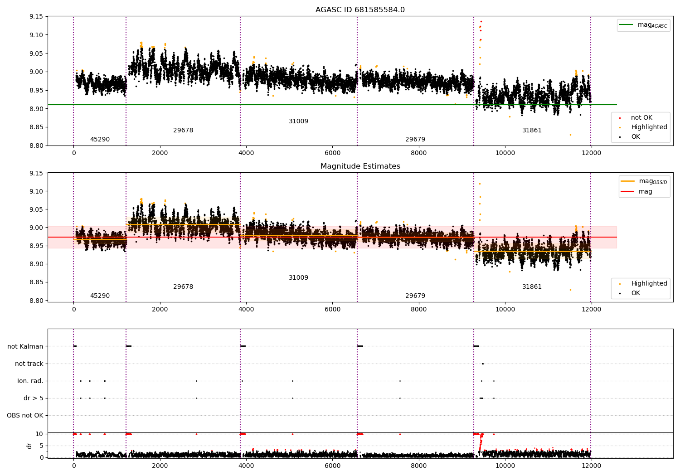680x476 pixels.
Task: Click the "dr > 5" row label
Action: pos(34,398)
